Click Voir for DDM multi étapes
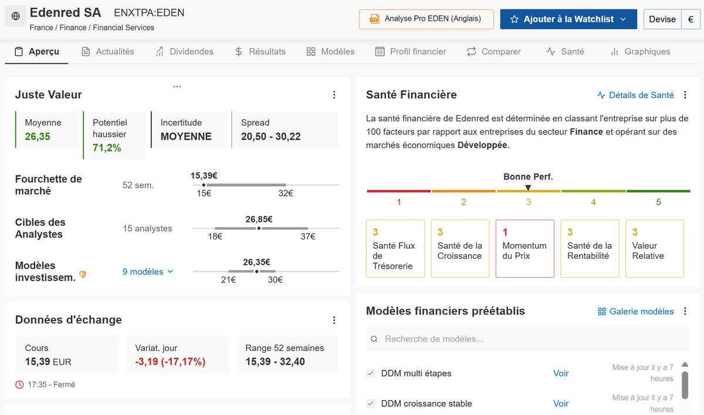The width and height of the screenshot is (704, 415). (x=561, y=373)
